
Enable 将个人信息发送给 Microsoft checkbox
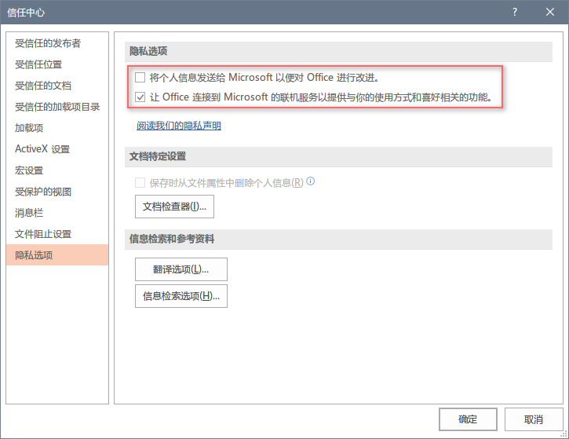[140, 78]
